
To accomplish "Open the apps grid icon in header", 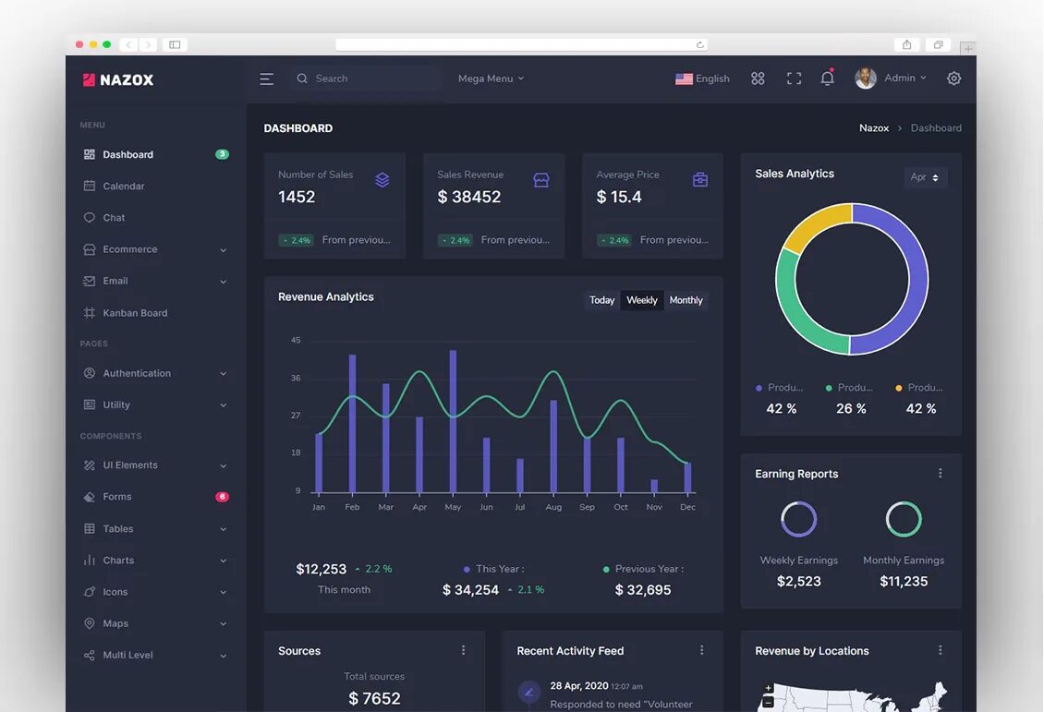I will (758, 78).
